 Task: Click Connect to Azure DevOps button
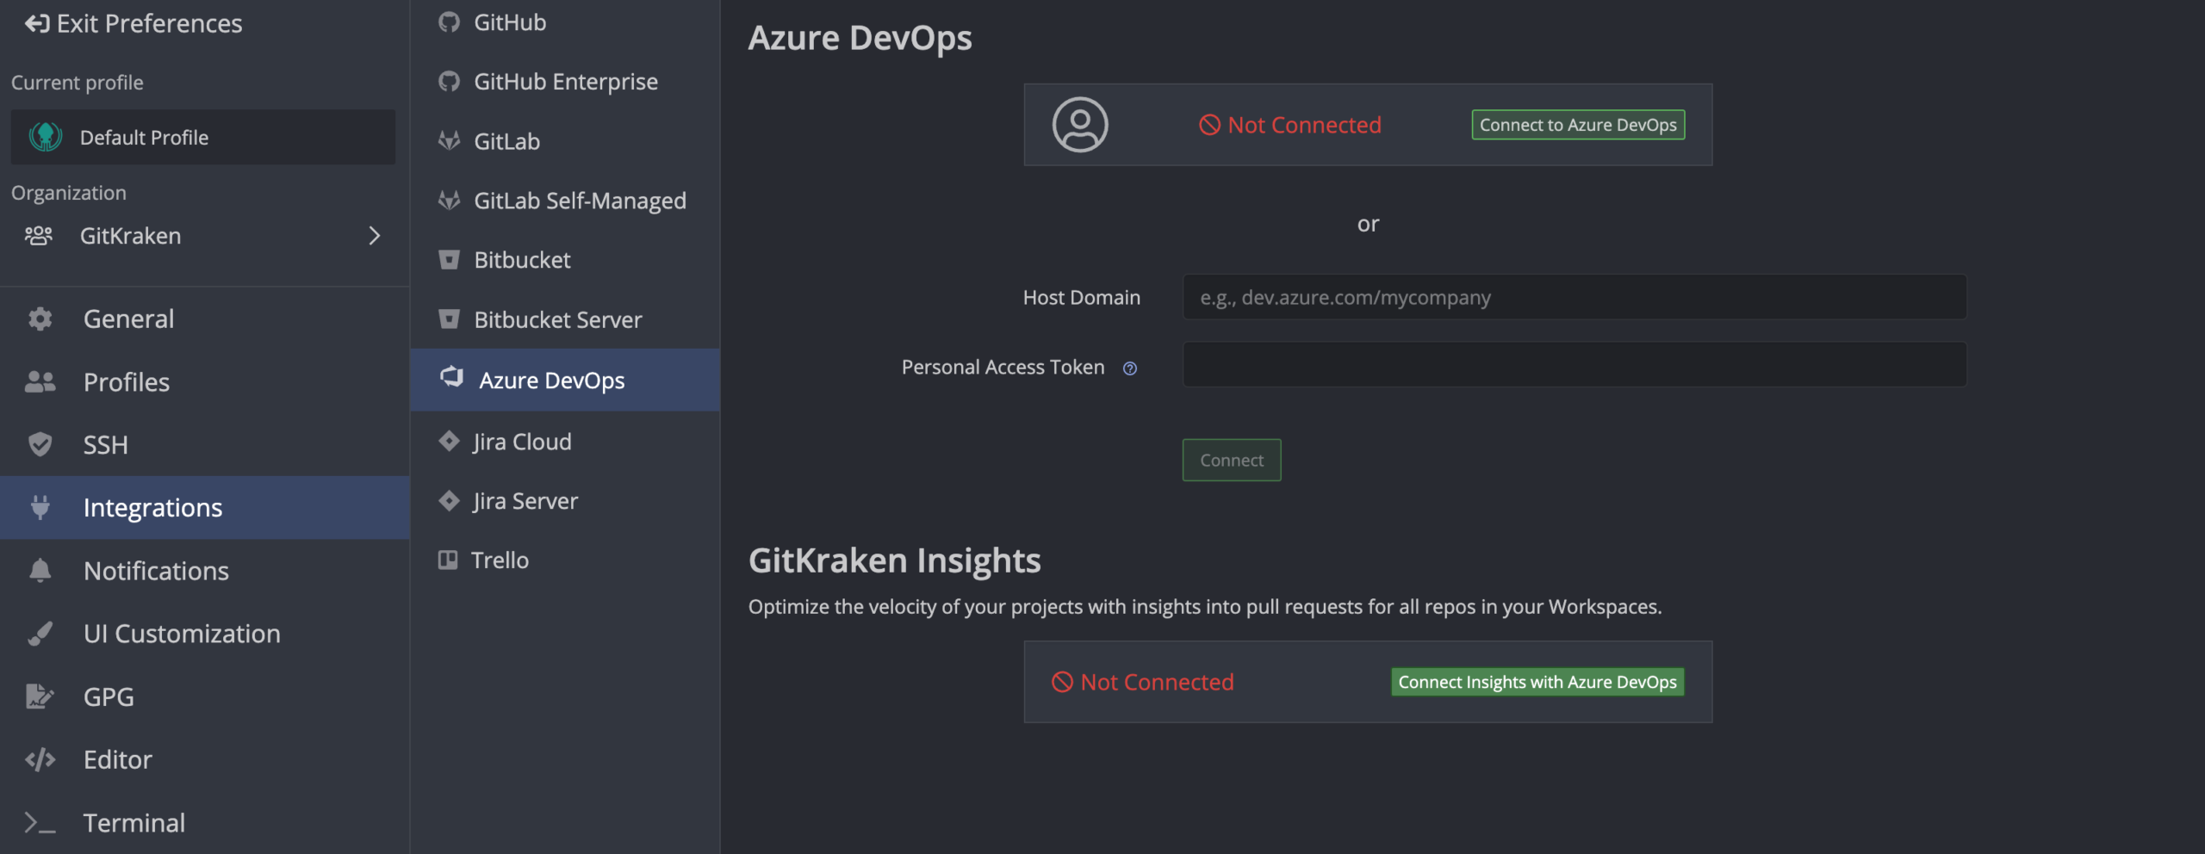[x=1578, y=125]
